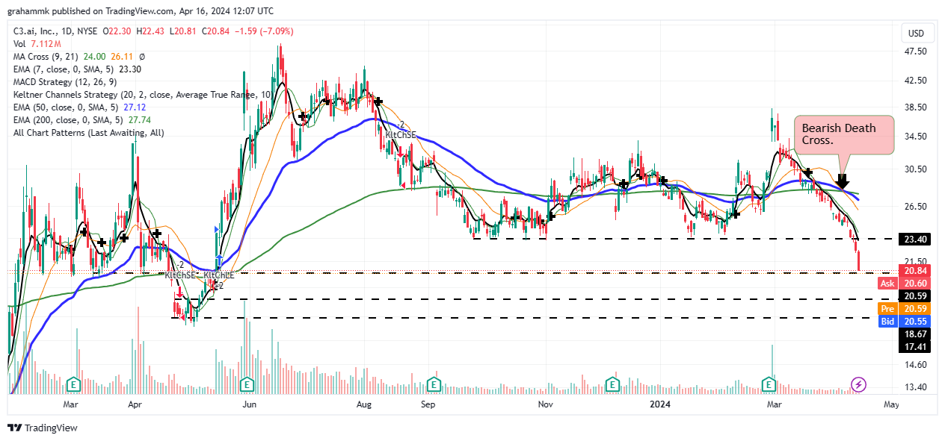Click the 23.40 support level label
The width and height of the screenshot is (945, 441).
pyautogui.click(x=916, y=240)
